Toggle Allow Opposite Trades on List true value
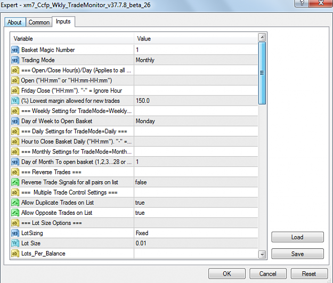Image resolution: width=333 pixels, height=283 pixels. tap(196, 213)
